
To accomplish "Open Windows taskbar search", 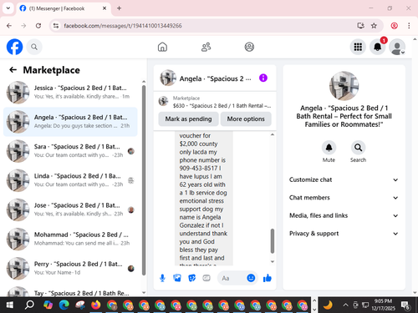I will (x=29, y=305).
